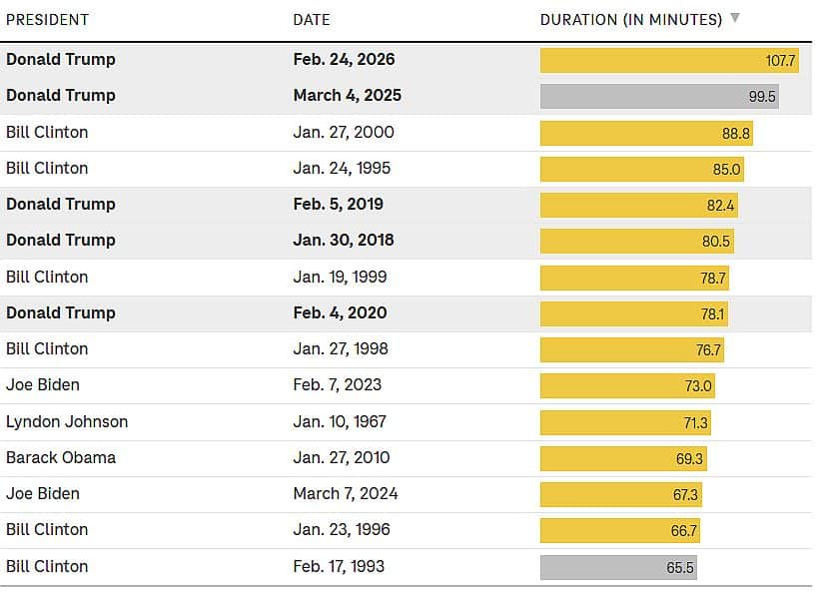Click the date Feb. 17, 1993
The image size is (819, 592).
pos(339,567)
